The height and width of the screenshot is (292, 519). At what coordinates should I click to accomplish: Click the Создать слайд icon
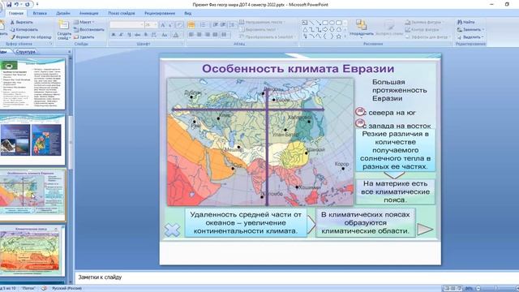click(63, 25)
